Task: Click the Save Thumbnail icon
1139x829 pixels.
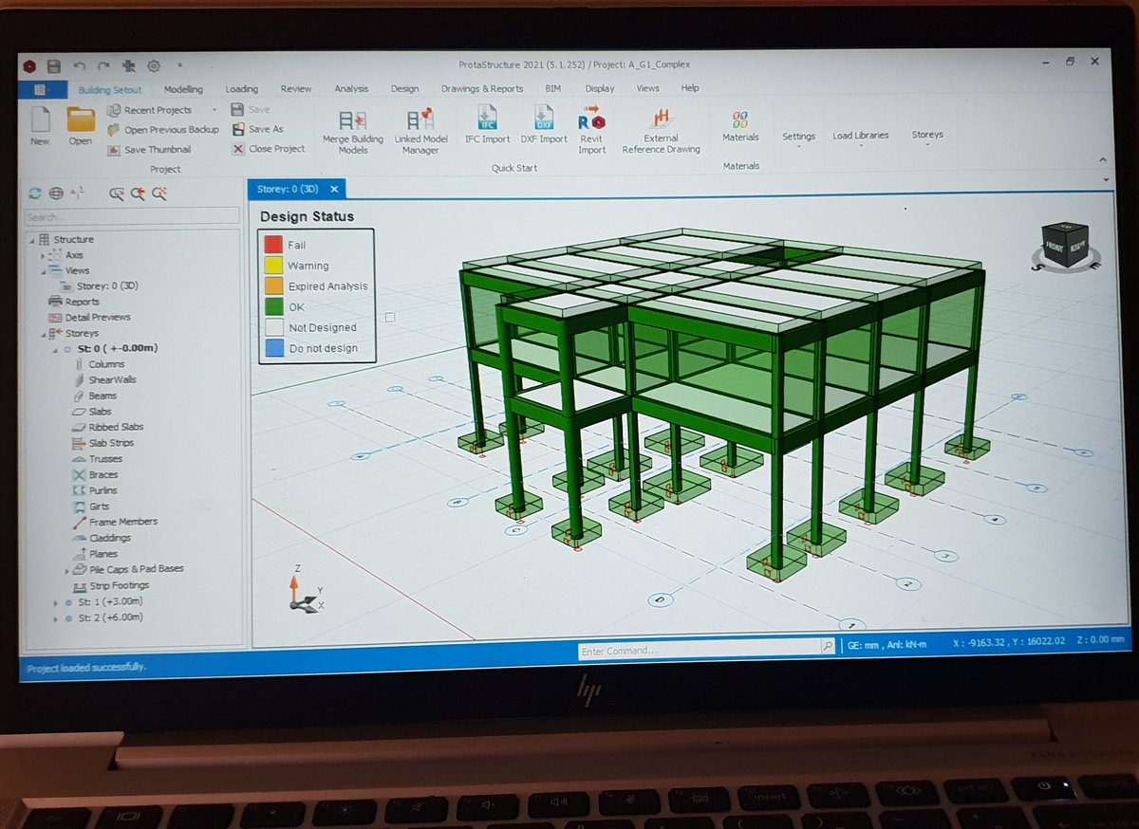Action: [114, 150]
